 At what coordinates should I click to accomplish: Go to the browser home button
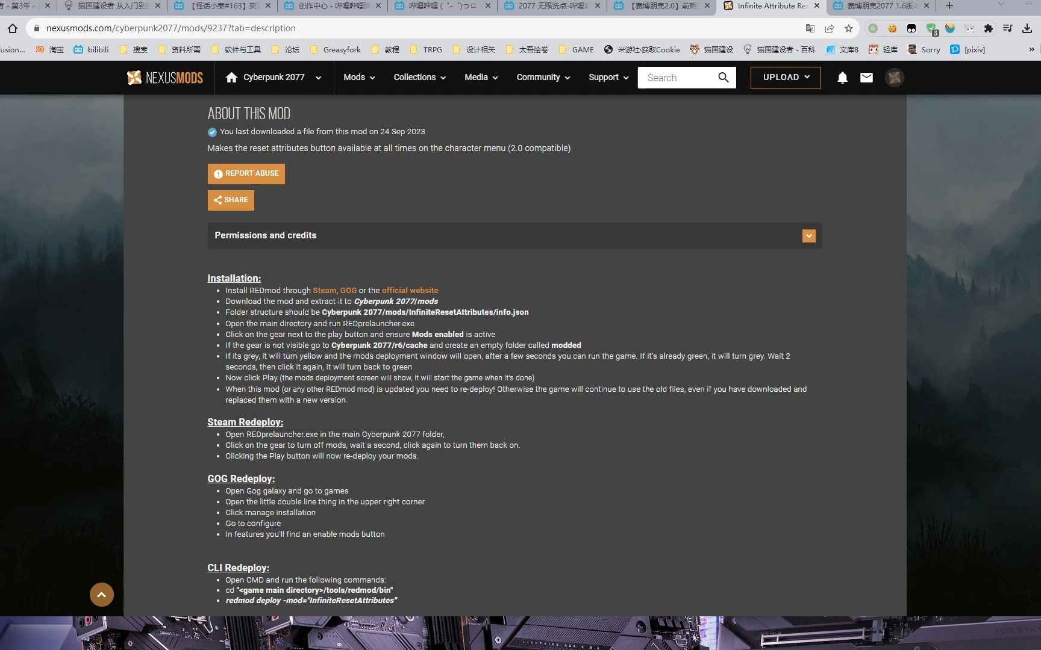12,28
